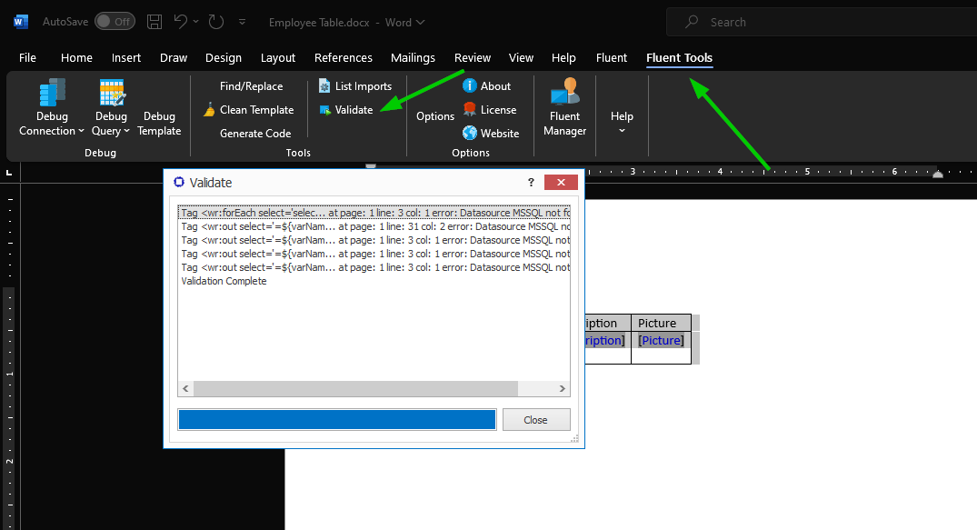The image size is (977, 530).
Task: Click the About info icon
Action: click(470, 85)
